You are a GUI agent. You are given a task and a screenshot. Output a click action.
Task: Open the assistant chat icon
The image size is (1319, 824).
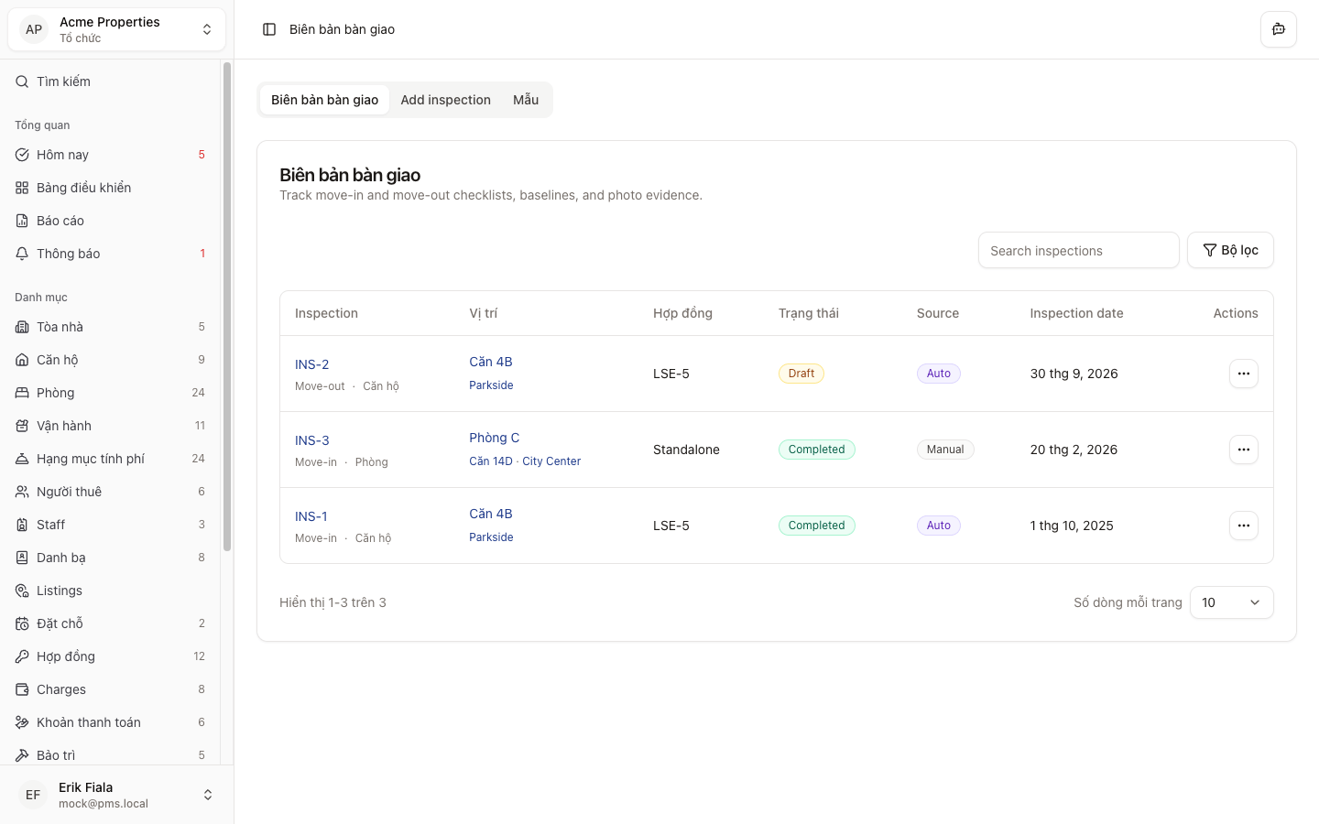1278,29
